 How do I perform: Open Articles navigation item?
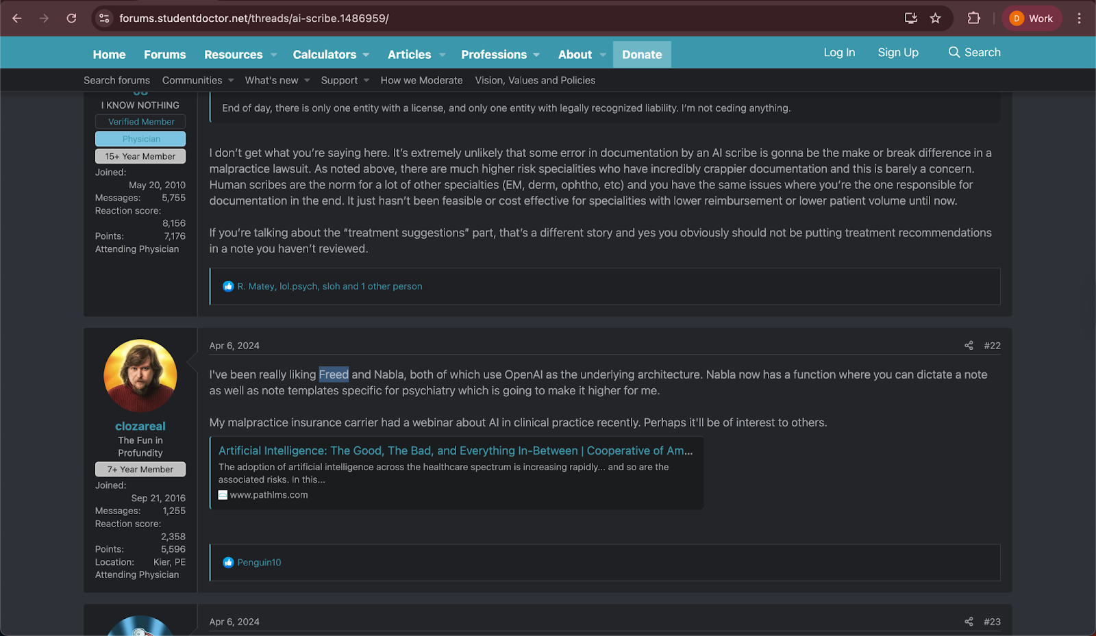coord(410,55)
